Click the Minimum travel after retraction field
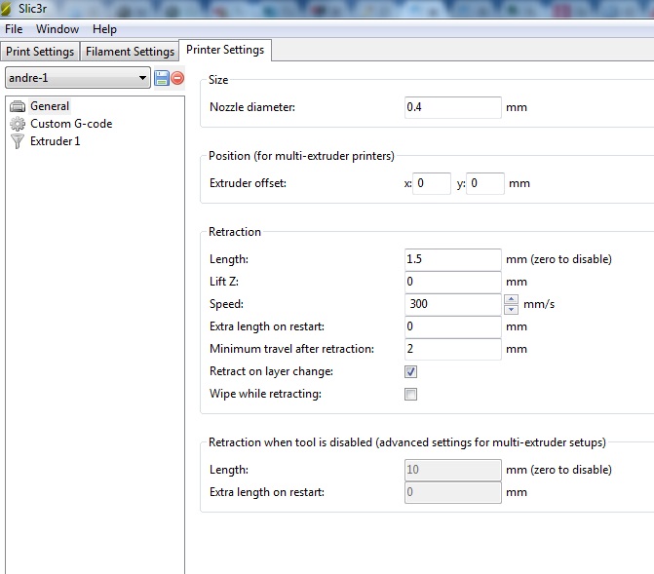The width and height of the screenshot is (654, 574). (x=452, y=349)
